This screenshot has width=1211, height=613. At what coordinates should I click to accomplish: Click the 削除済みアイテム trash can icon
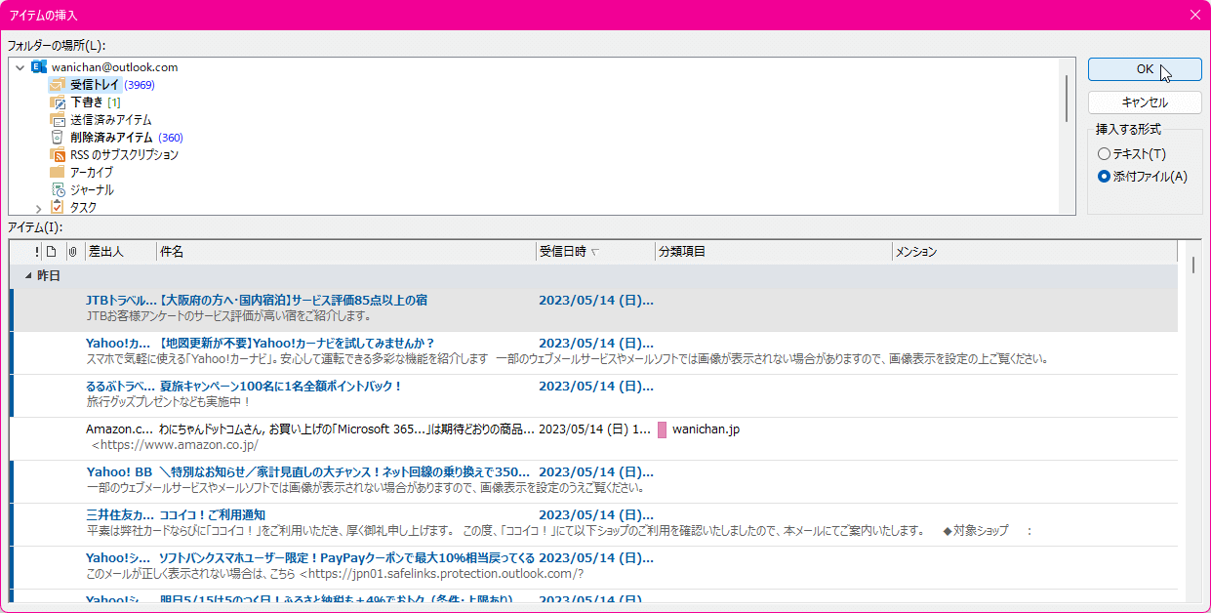coord(58,138)
